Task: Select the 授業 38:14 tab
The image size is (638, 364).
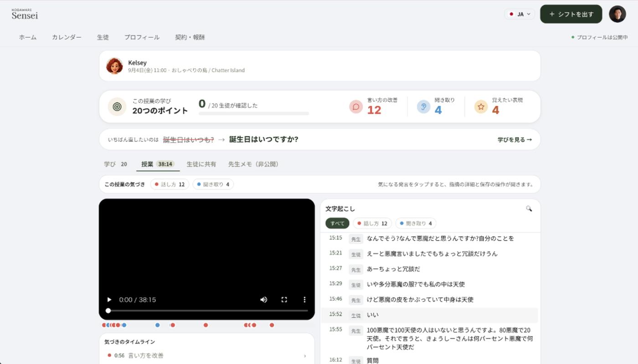Action: pos(158,164)
